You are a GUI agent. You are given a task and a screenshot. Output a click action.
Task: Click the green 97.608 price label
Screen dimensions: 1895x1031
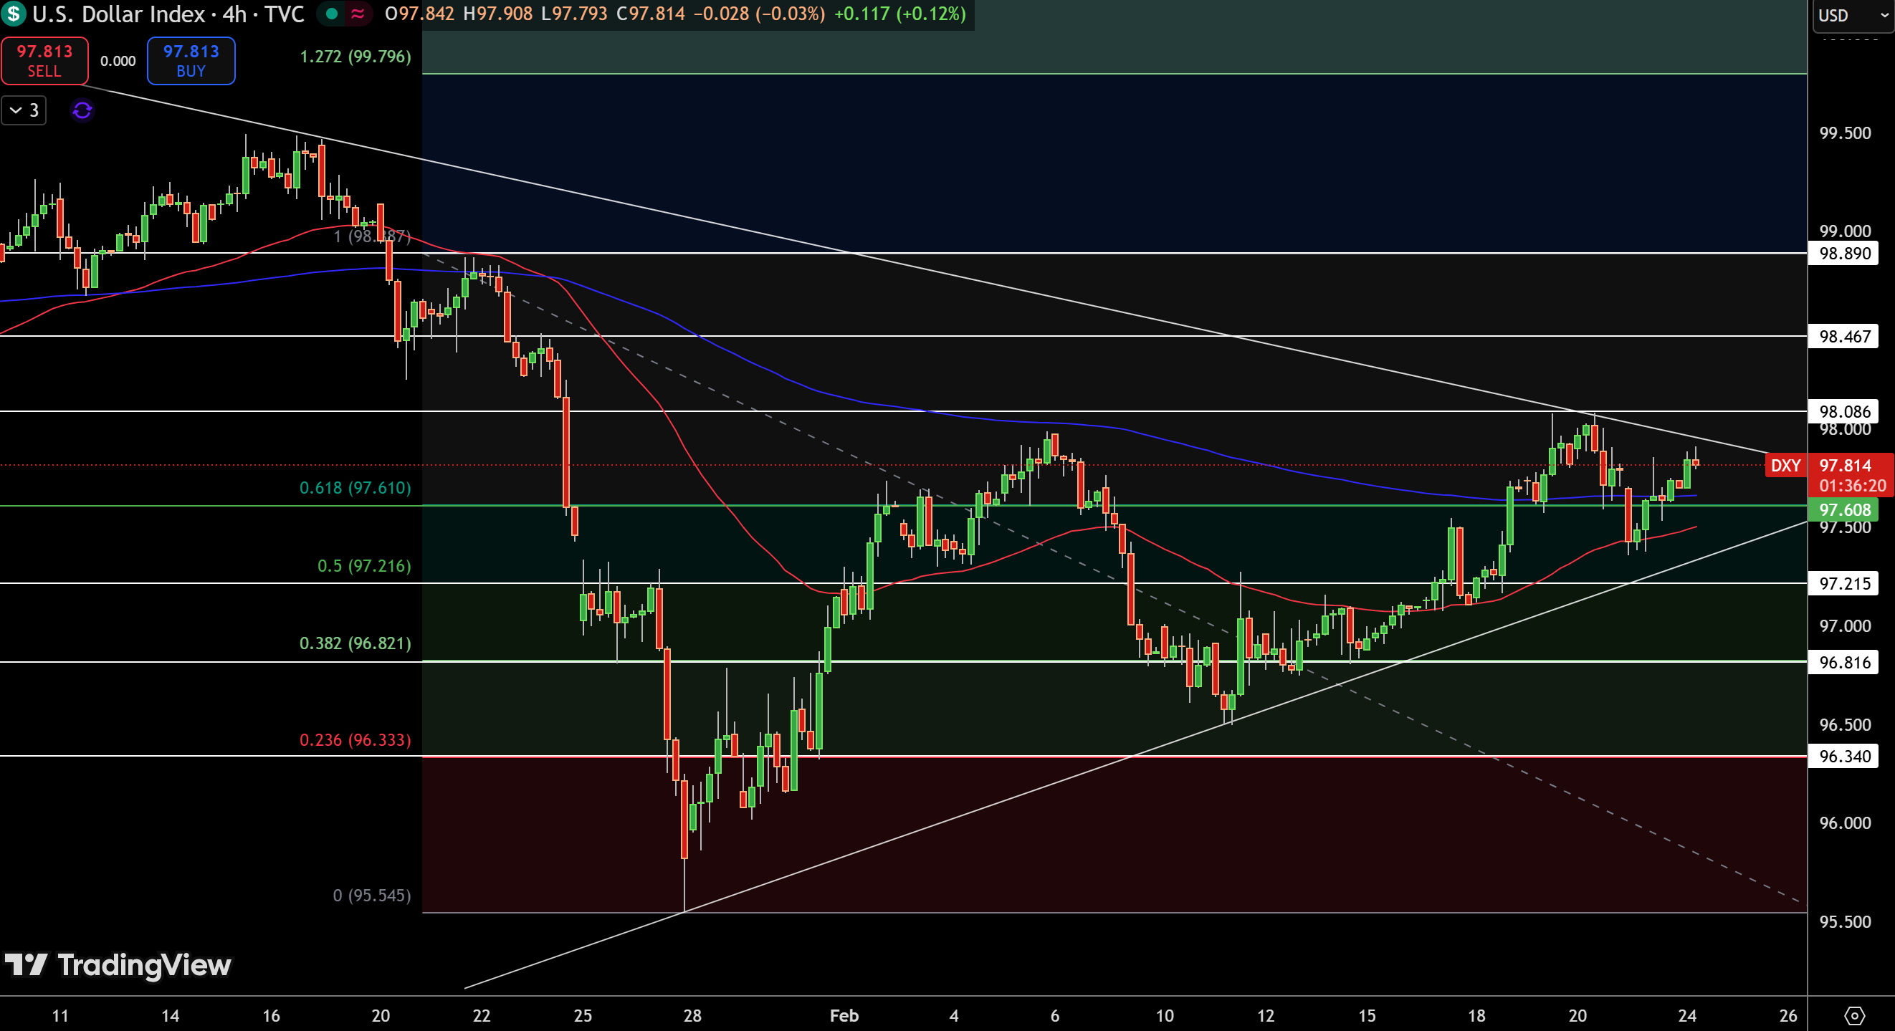coord(1844,509)
